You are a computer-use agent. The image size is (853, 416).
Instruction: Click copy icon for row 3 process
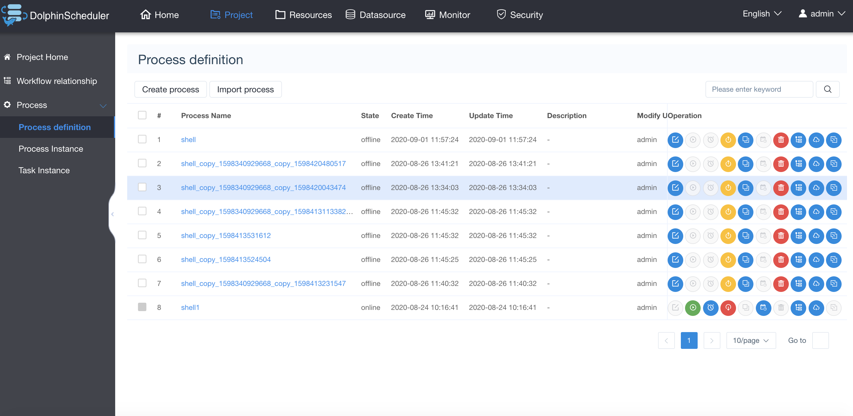(745, 188)
